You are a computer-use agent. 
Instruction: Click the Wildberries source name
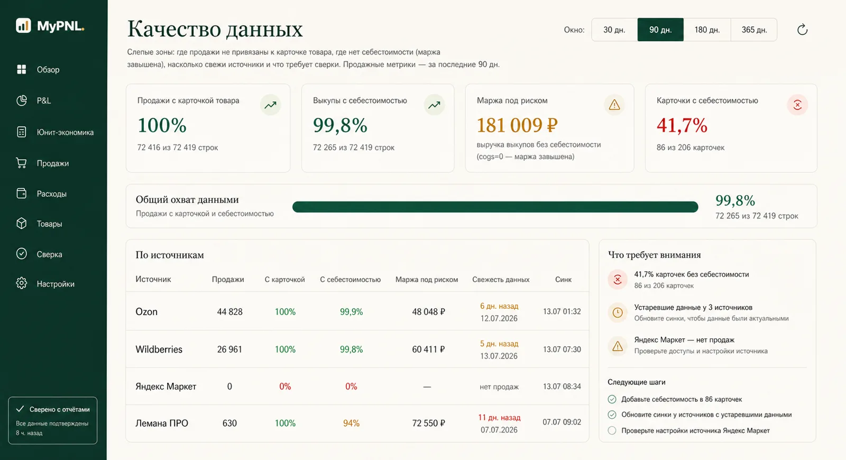point(159,349)
